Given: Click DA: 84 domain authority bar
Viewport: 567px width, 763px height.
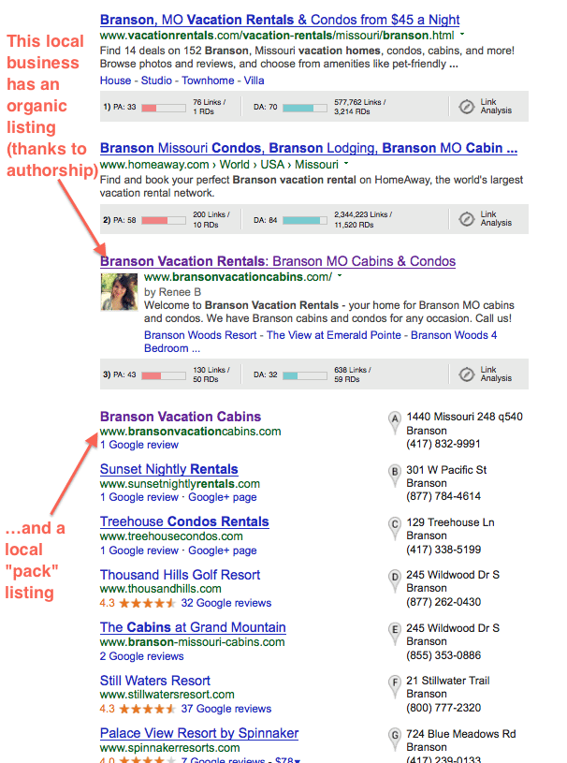Looking at the screenshot, I should click(305, 220).
